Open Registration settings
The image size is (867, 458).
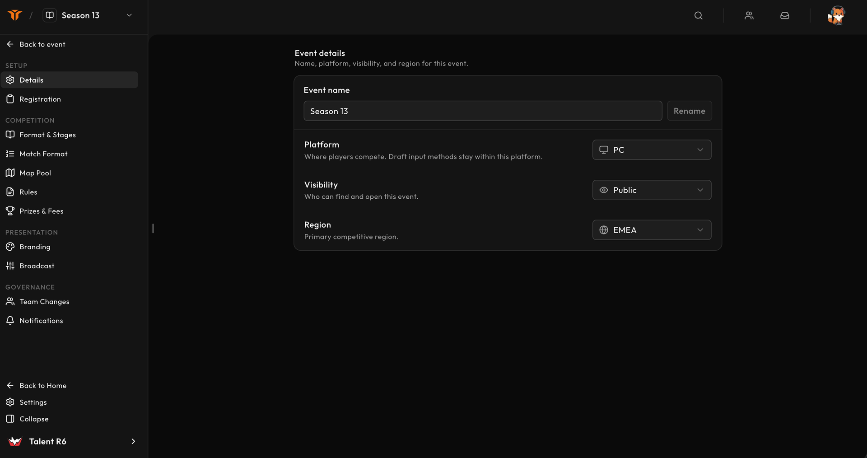pos(69,99)
